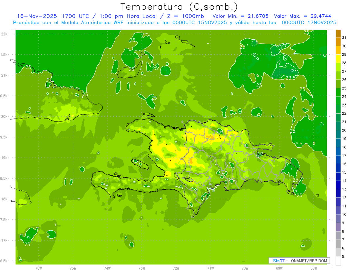Click "Valor Min. = 21.6705" readout
352x272 pixels.
tap(240, 16)
